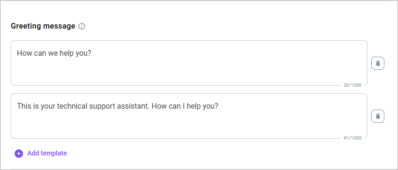The width and height of the screenshot is (398, 170).
Task: Click the purple plus circle icon
Action: (19, 153)
